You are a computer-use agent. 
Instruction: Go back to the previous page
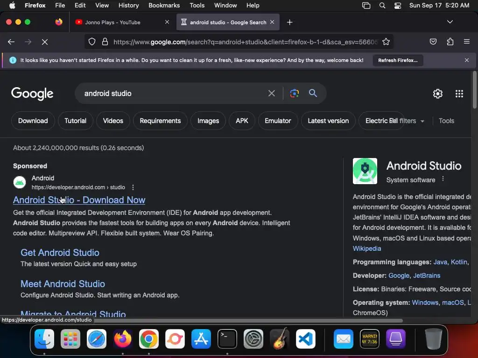tap(11, 41)
